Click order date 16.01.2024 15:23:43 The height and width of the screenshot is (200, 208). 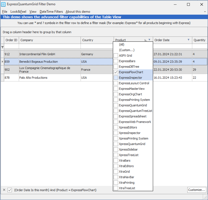(x=172, y=78)
